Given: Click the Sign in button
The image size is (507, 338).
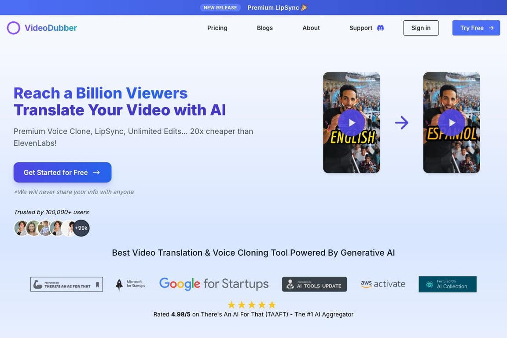Looking at the screenshot, I should [421, 28].
